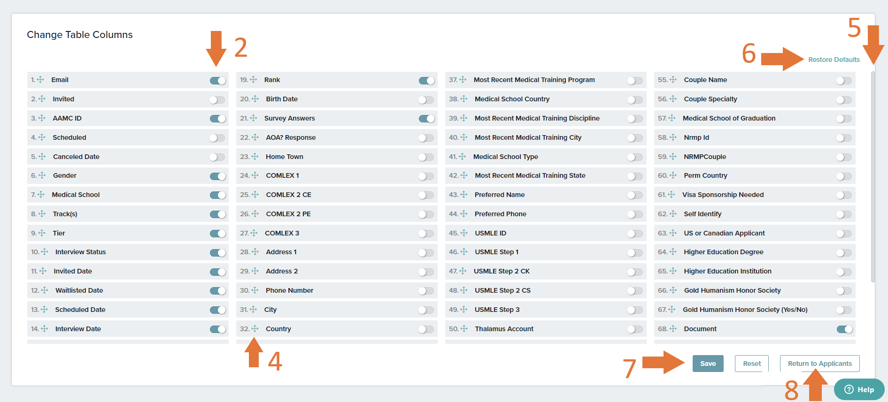Click the drag icon next to Interview Status

click(x=45, y=252)
